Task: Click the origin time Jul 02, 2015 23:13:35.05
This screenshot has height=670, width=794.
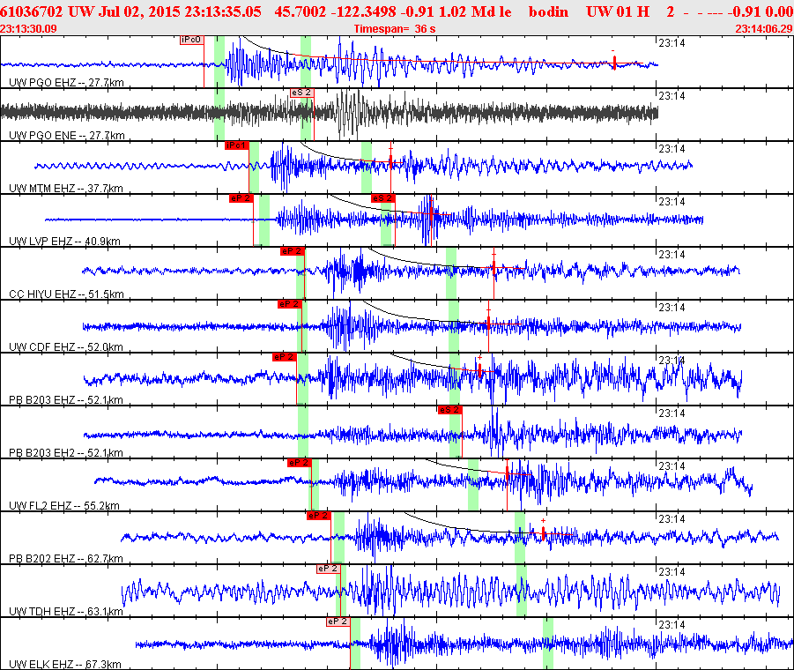Action: 180,11
